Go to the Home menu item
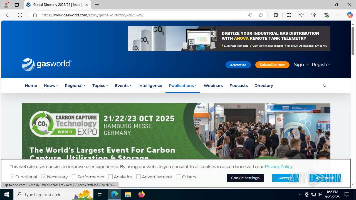The height and width of the screenshot is (200, 356). coord(31,86)
